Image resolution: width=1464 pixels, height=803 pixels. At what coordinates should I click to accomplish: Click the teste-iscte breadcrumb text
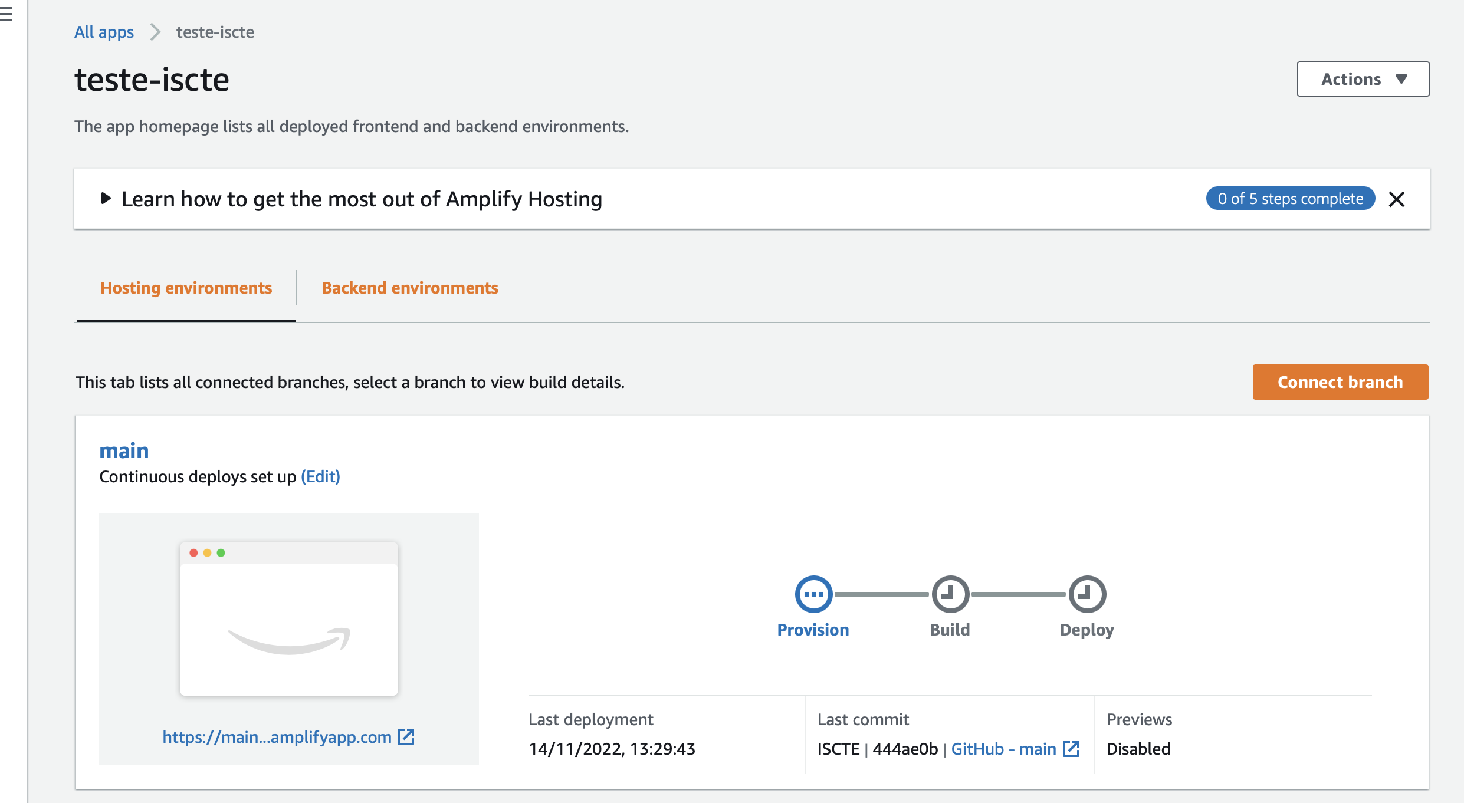coord(215,32)
